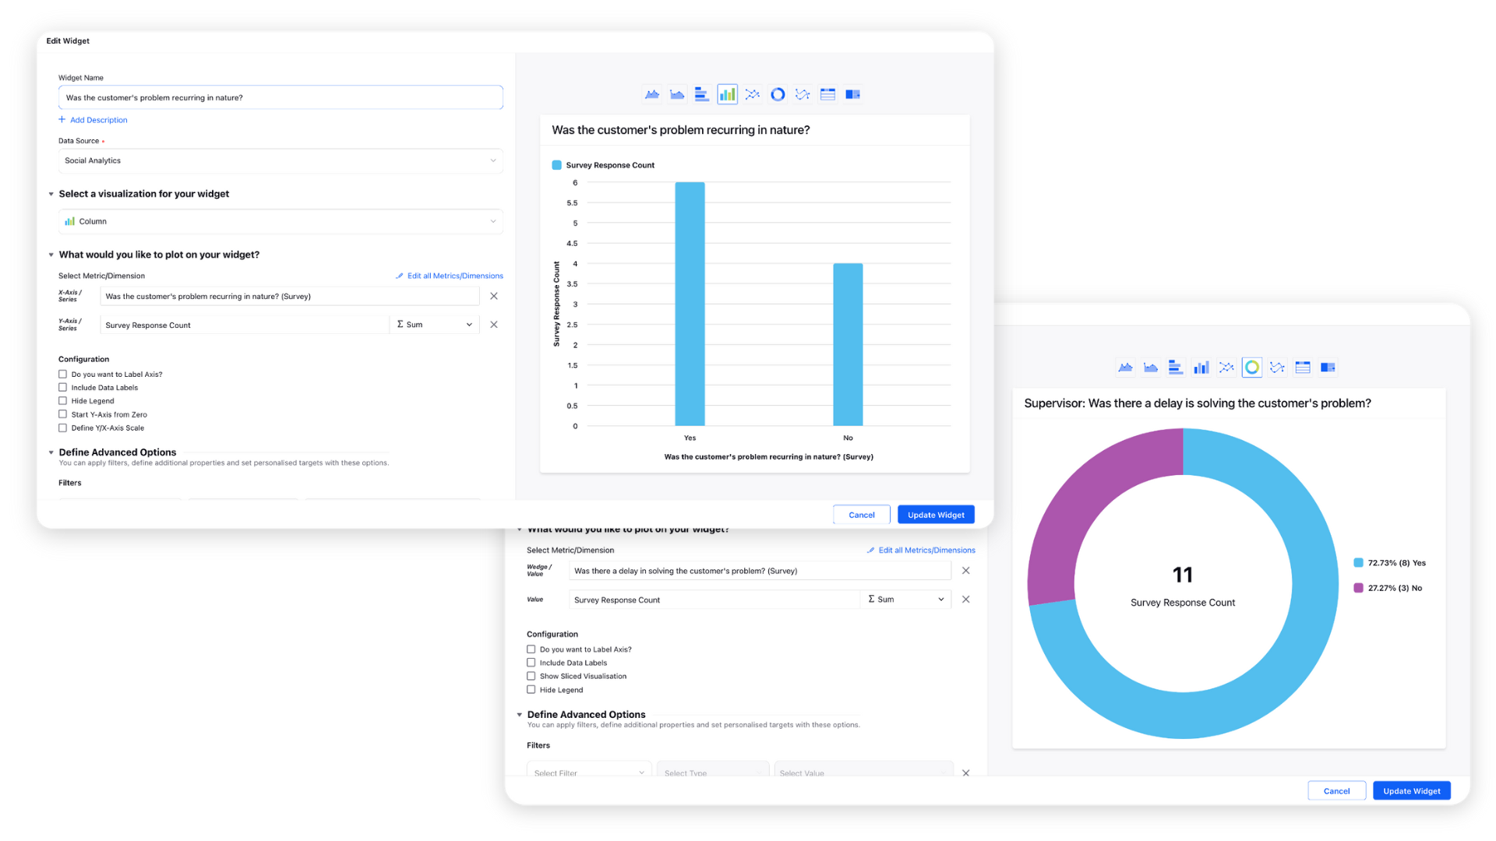Remove the Wedge / Value survey dimension with its X icon
The height and width of the screenshot is (841, 1496).
tap(965, 571)
